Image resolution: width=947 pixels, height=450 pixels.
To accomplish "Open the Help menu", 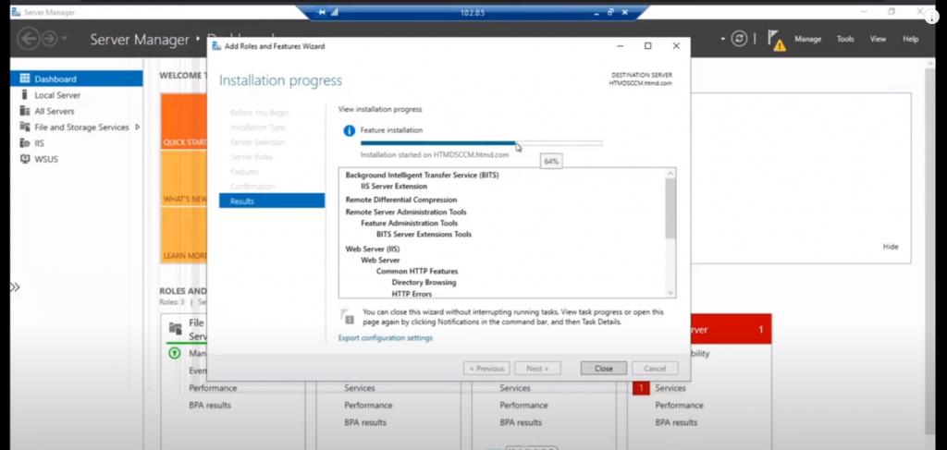I will tap(910, 39).
